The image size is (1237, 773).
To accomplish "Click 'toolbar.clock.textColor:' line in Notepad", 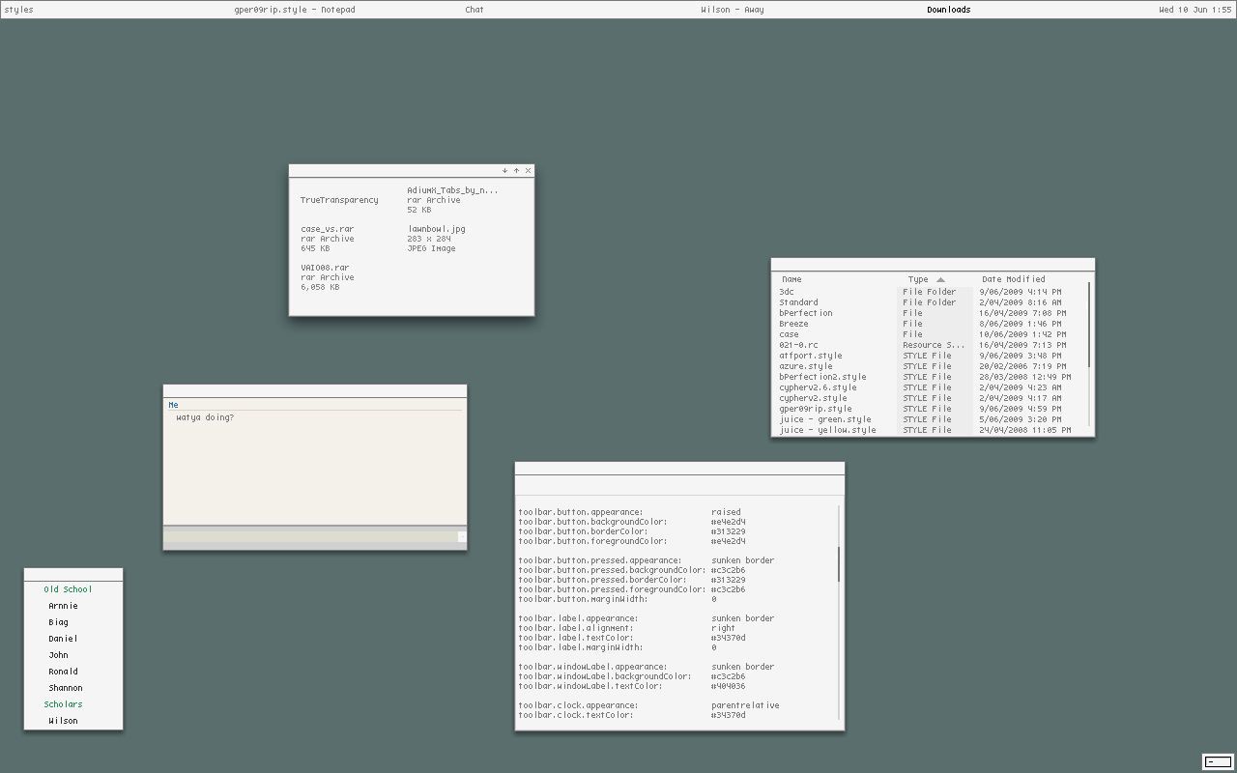I will 575,715.
